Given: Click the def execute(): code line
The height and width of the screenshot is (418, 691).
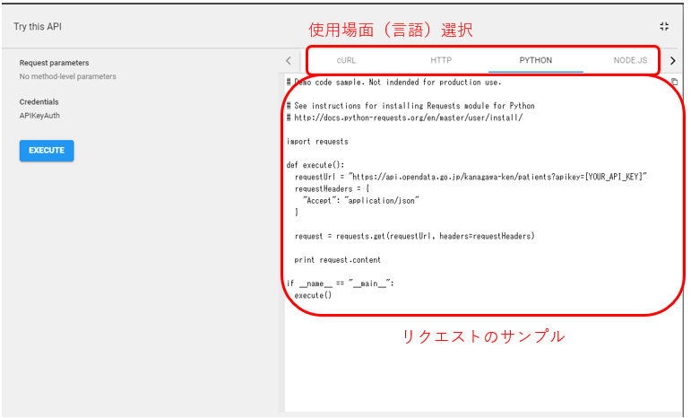Looking at the screenshot, I should click(315, 165).
